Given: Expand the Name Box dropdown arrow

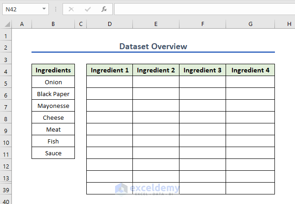Looking at the screenshot, I should click(44, 9).
